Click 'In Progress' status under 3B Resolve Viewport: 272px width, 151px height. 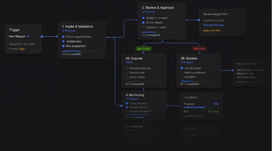pos(187,62)
